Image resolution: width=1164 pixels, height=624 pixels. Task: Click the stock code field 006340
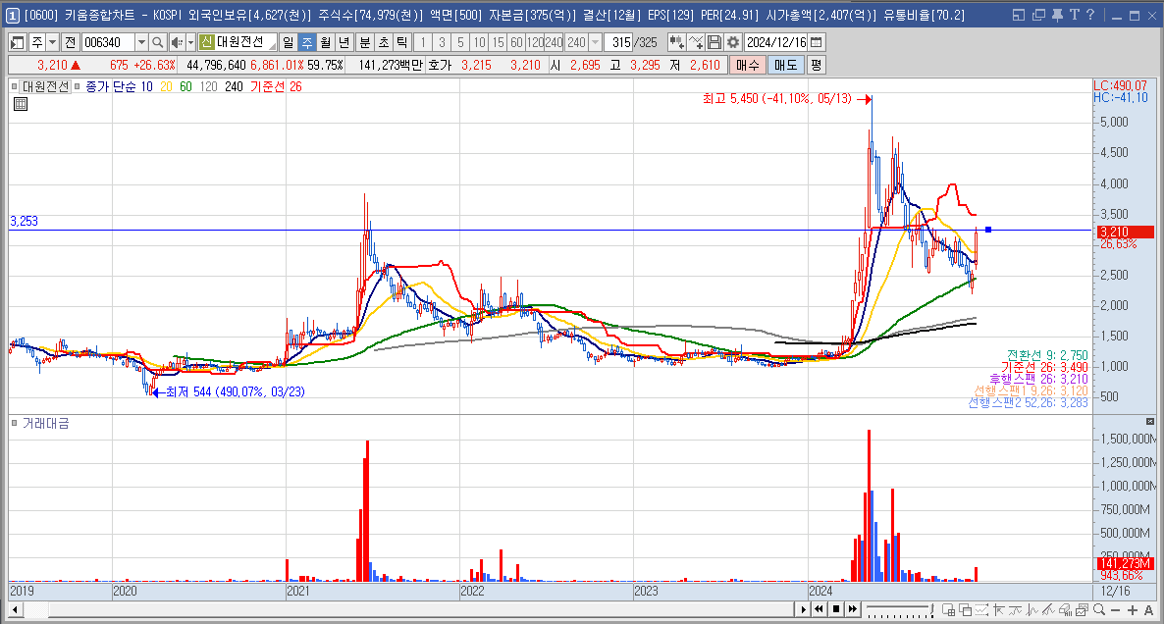(x=108, y=43)
